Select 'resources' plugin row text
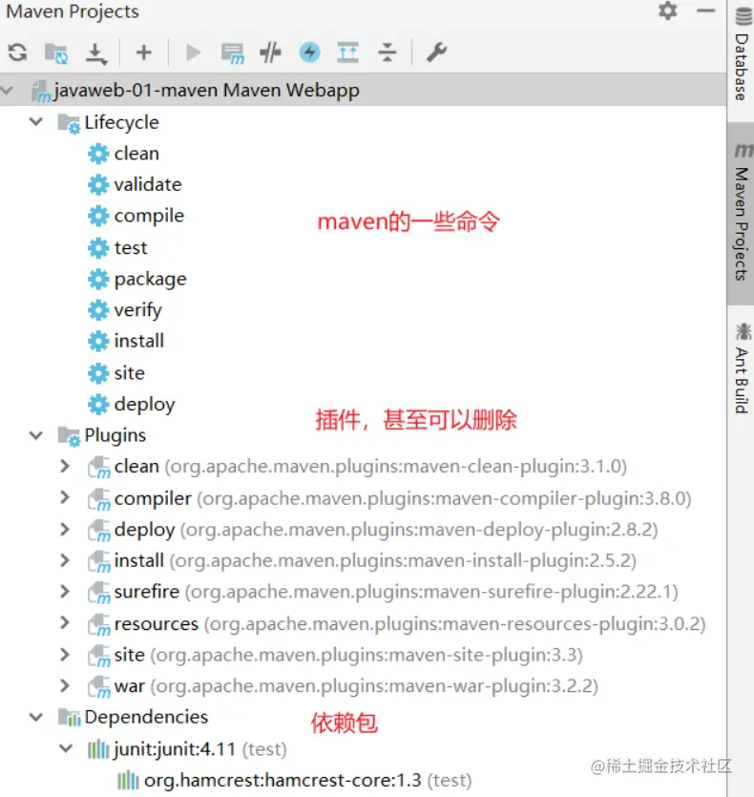754x797 pixels. 157,623
